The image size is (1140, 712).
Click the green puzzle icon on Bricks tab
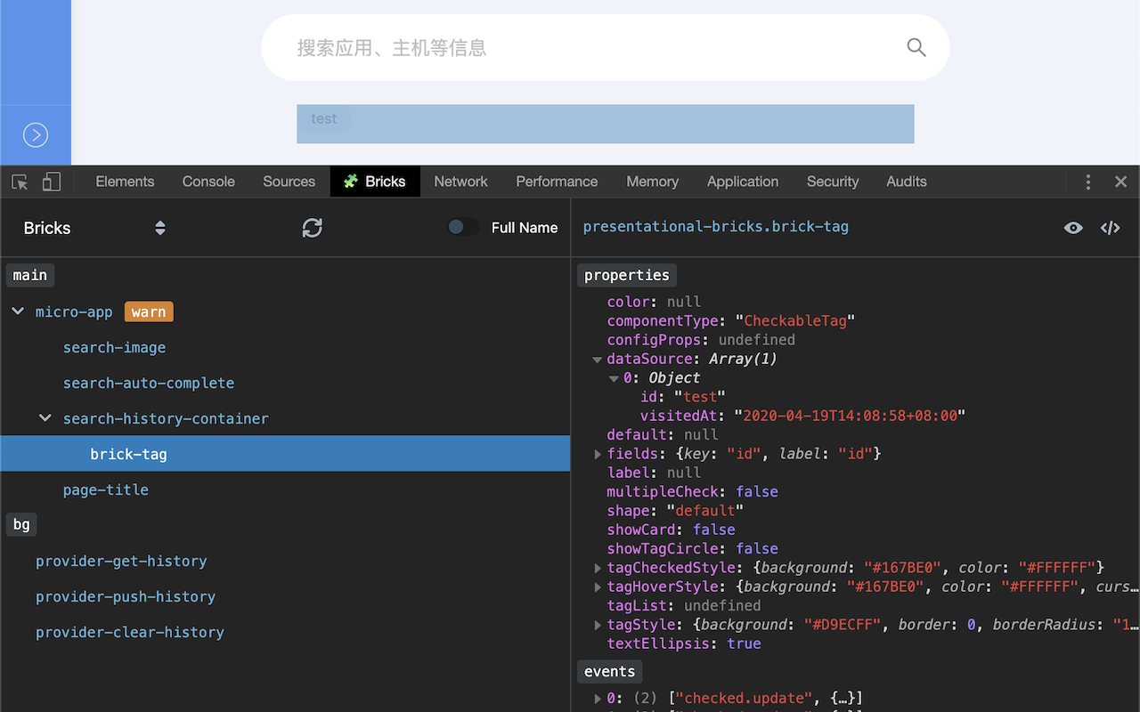(351, 181)
